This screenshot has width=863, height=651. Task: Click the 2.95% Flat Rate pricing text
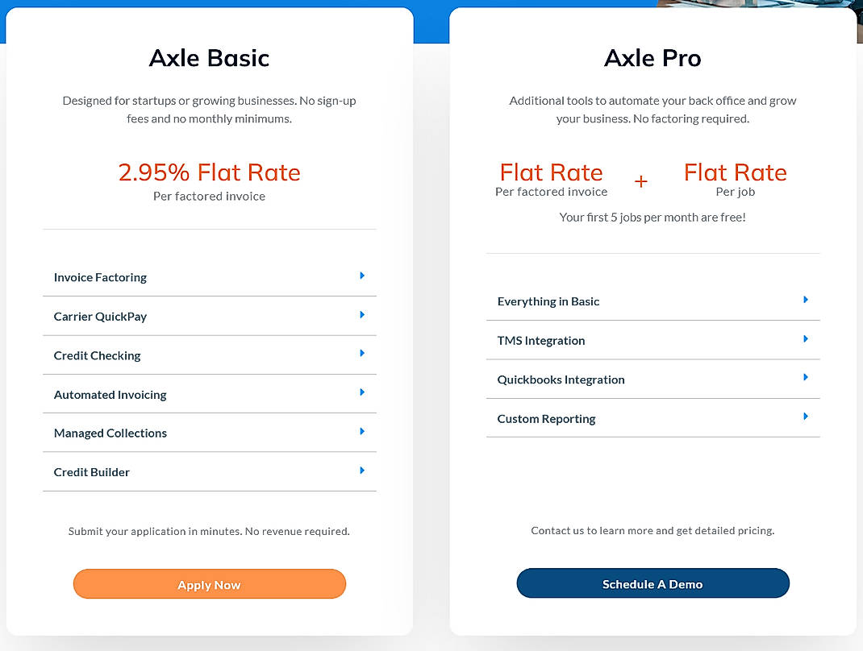209,172
